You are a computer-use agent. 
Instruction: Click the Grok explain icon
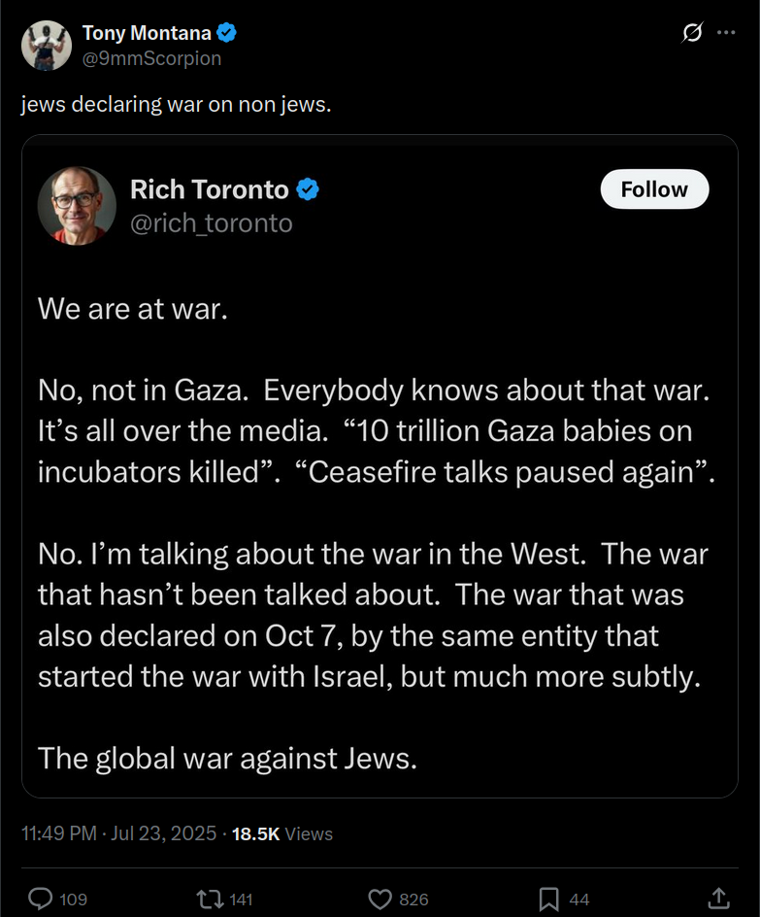click(x=692, y=33)
